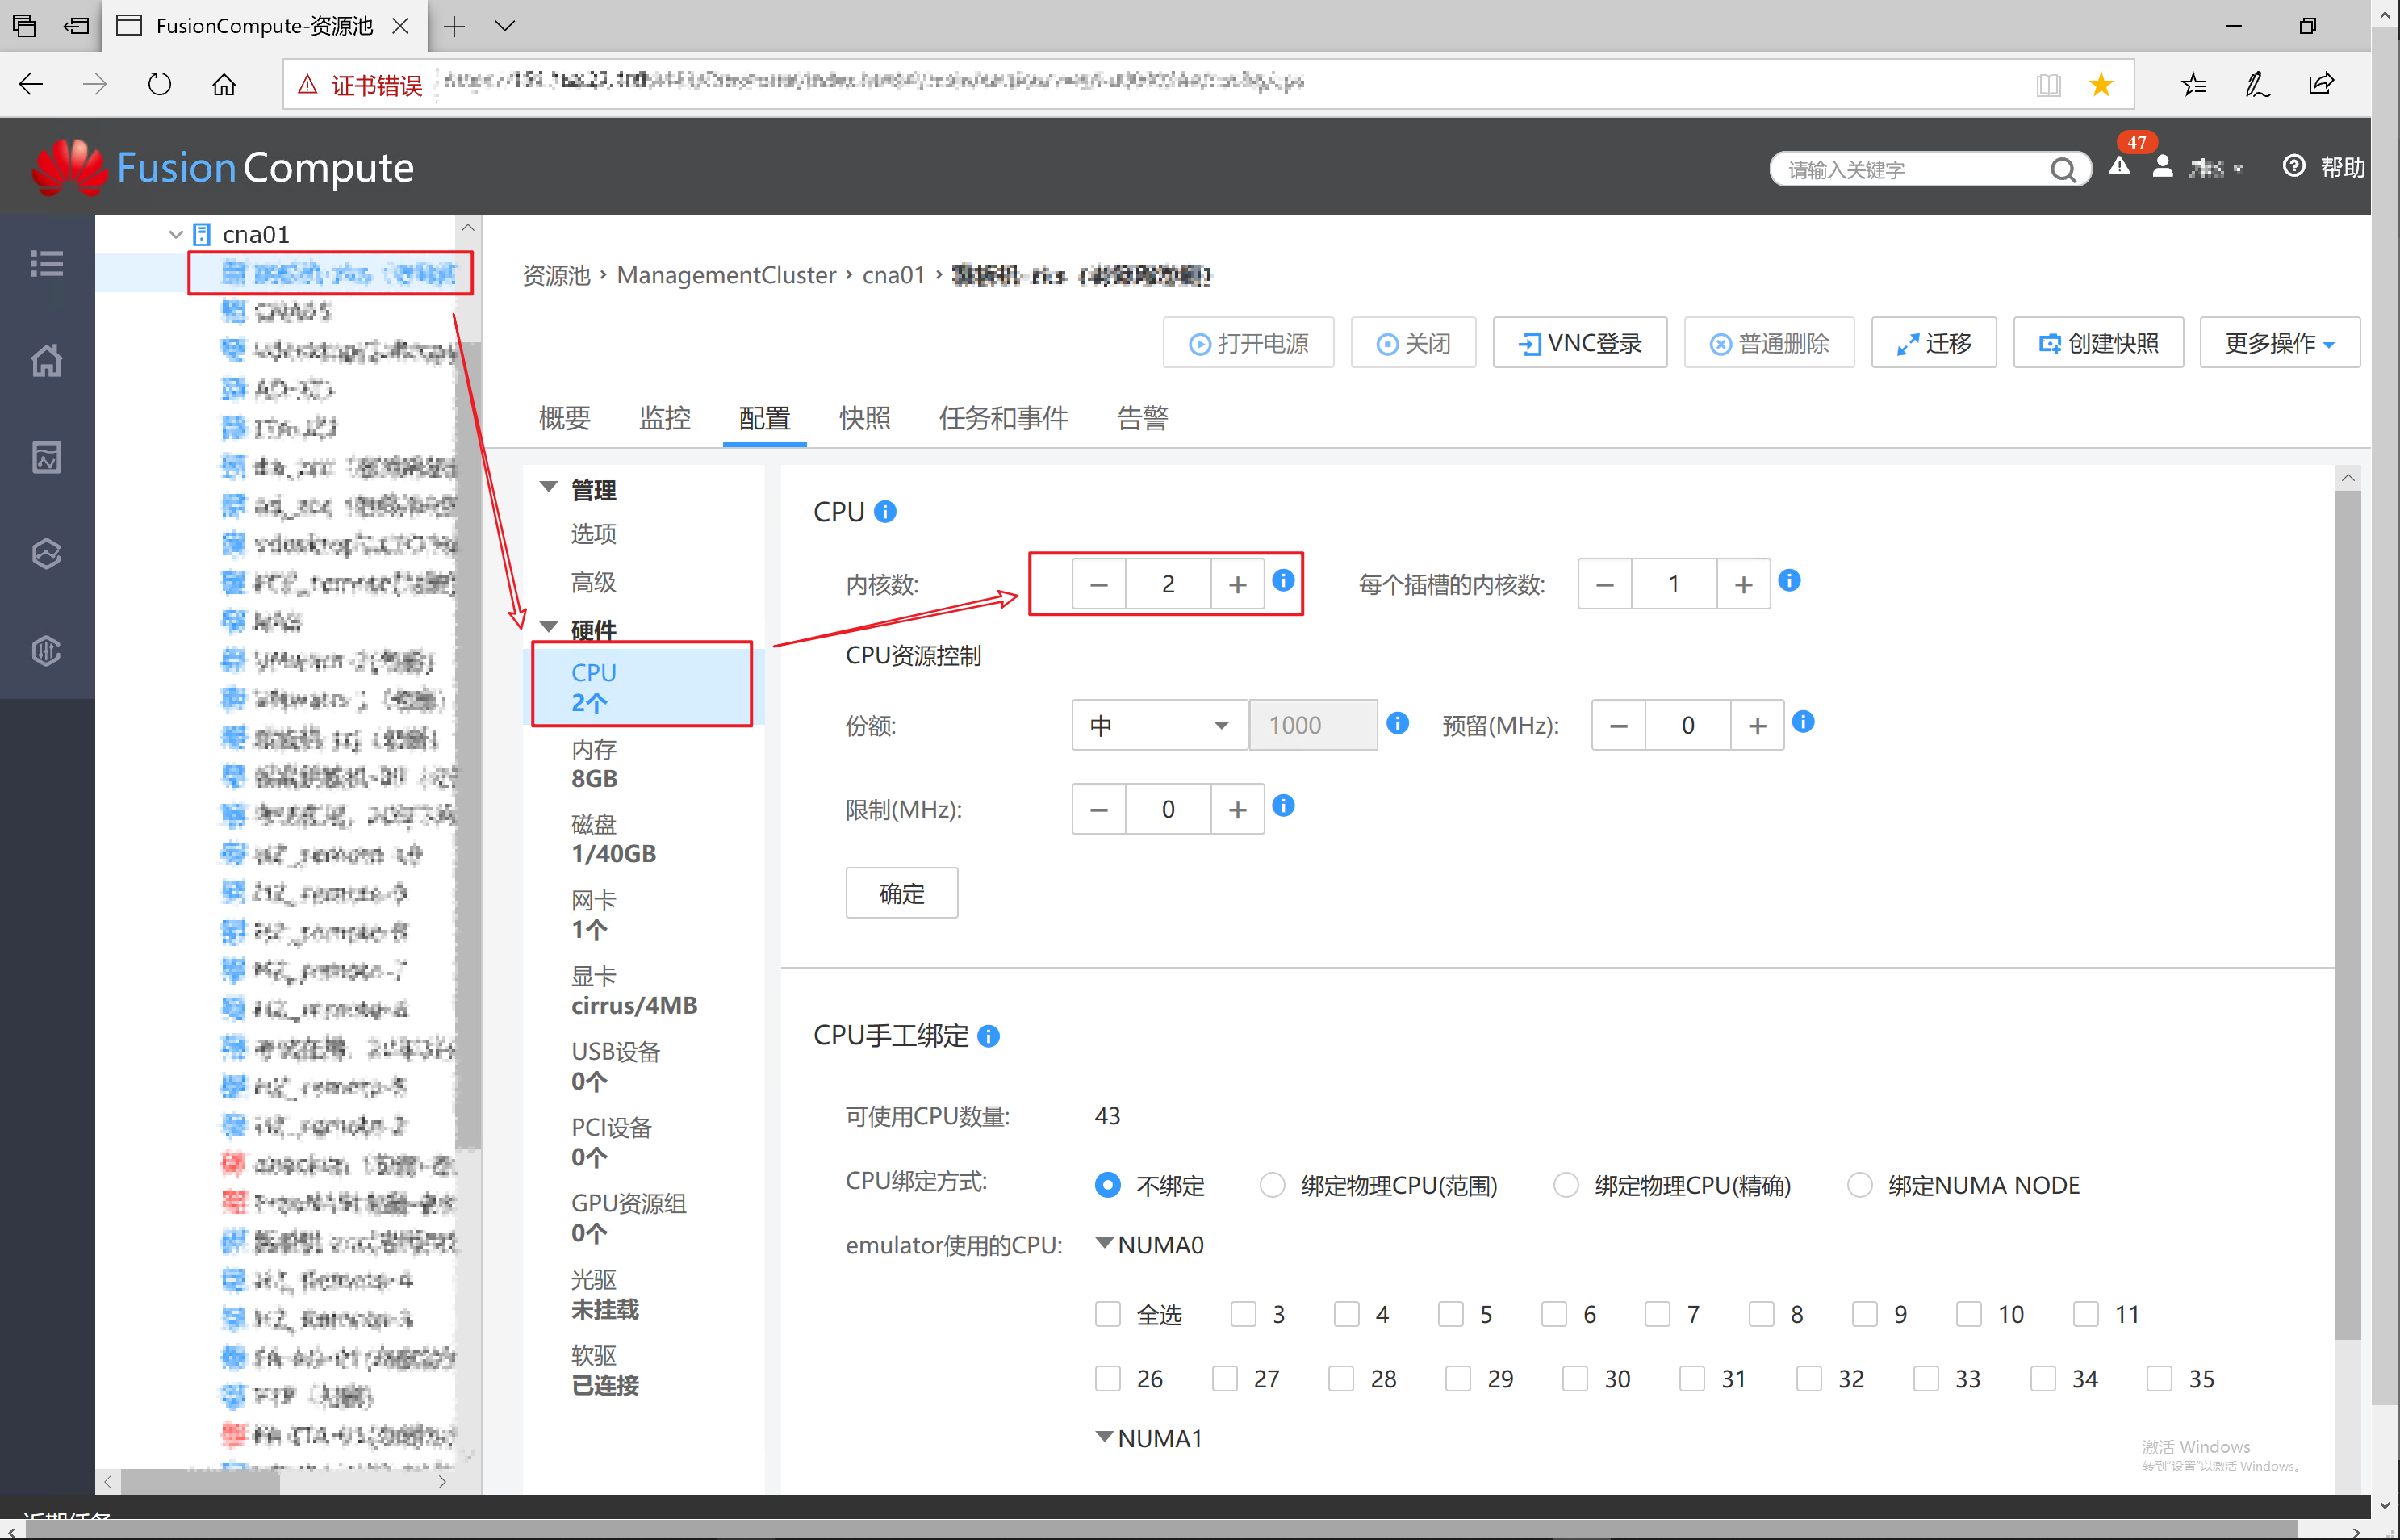Collapse the cna01 tree node

176,234
